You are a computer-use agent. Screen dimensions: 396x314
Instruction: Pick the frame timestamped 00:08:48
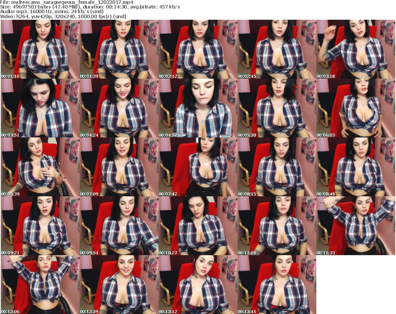pos(356,167)
